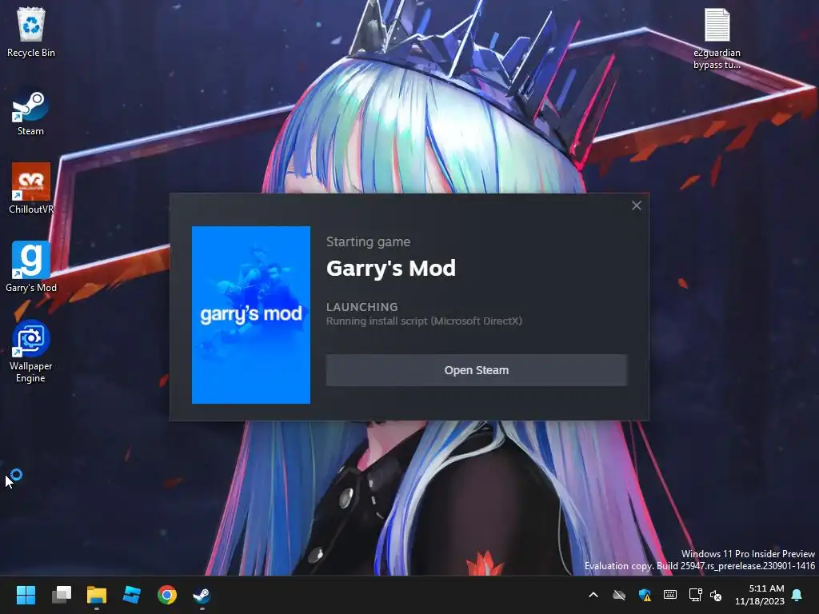Click the Garry's Mod cover art
819x614 pixels.
pos(250,315)
